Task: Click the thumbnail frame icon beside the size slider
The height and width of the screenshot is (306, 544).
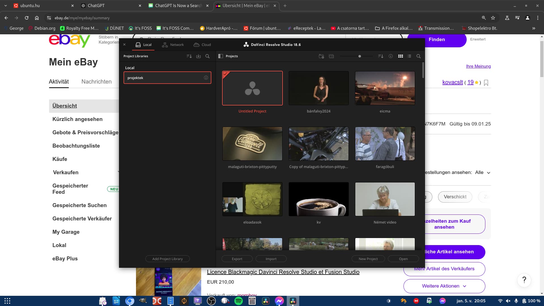Action: pyautogui.click(x=331, y=56)
